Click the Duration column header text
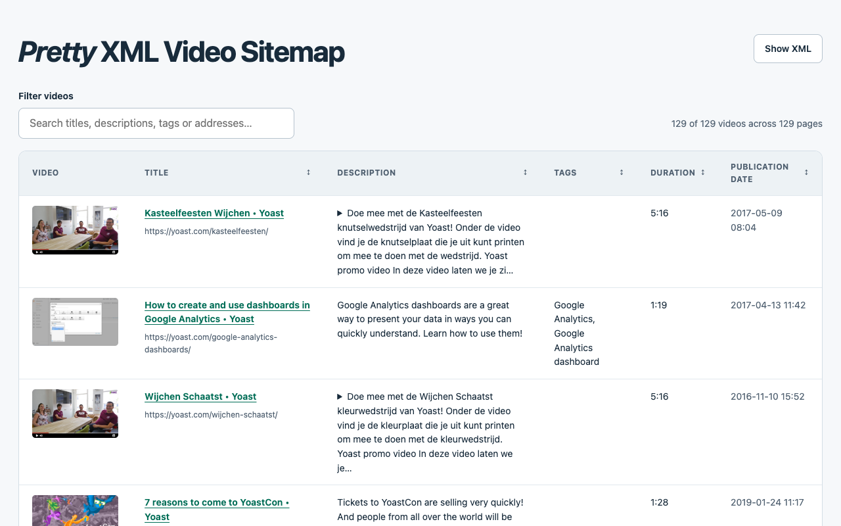Image resolution: width=841 pixels, height=526 pixels. tap(673, 172)
